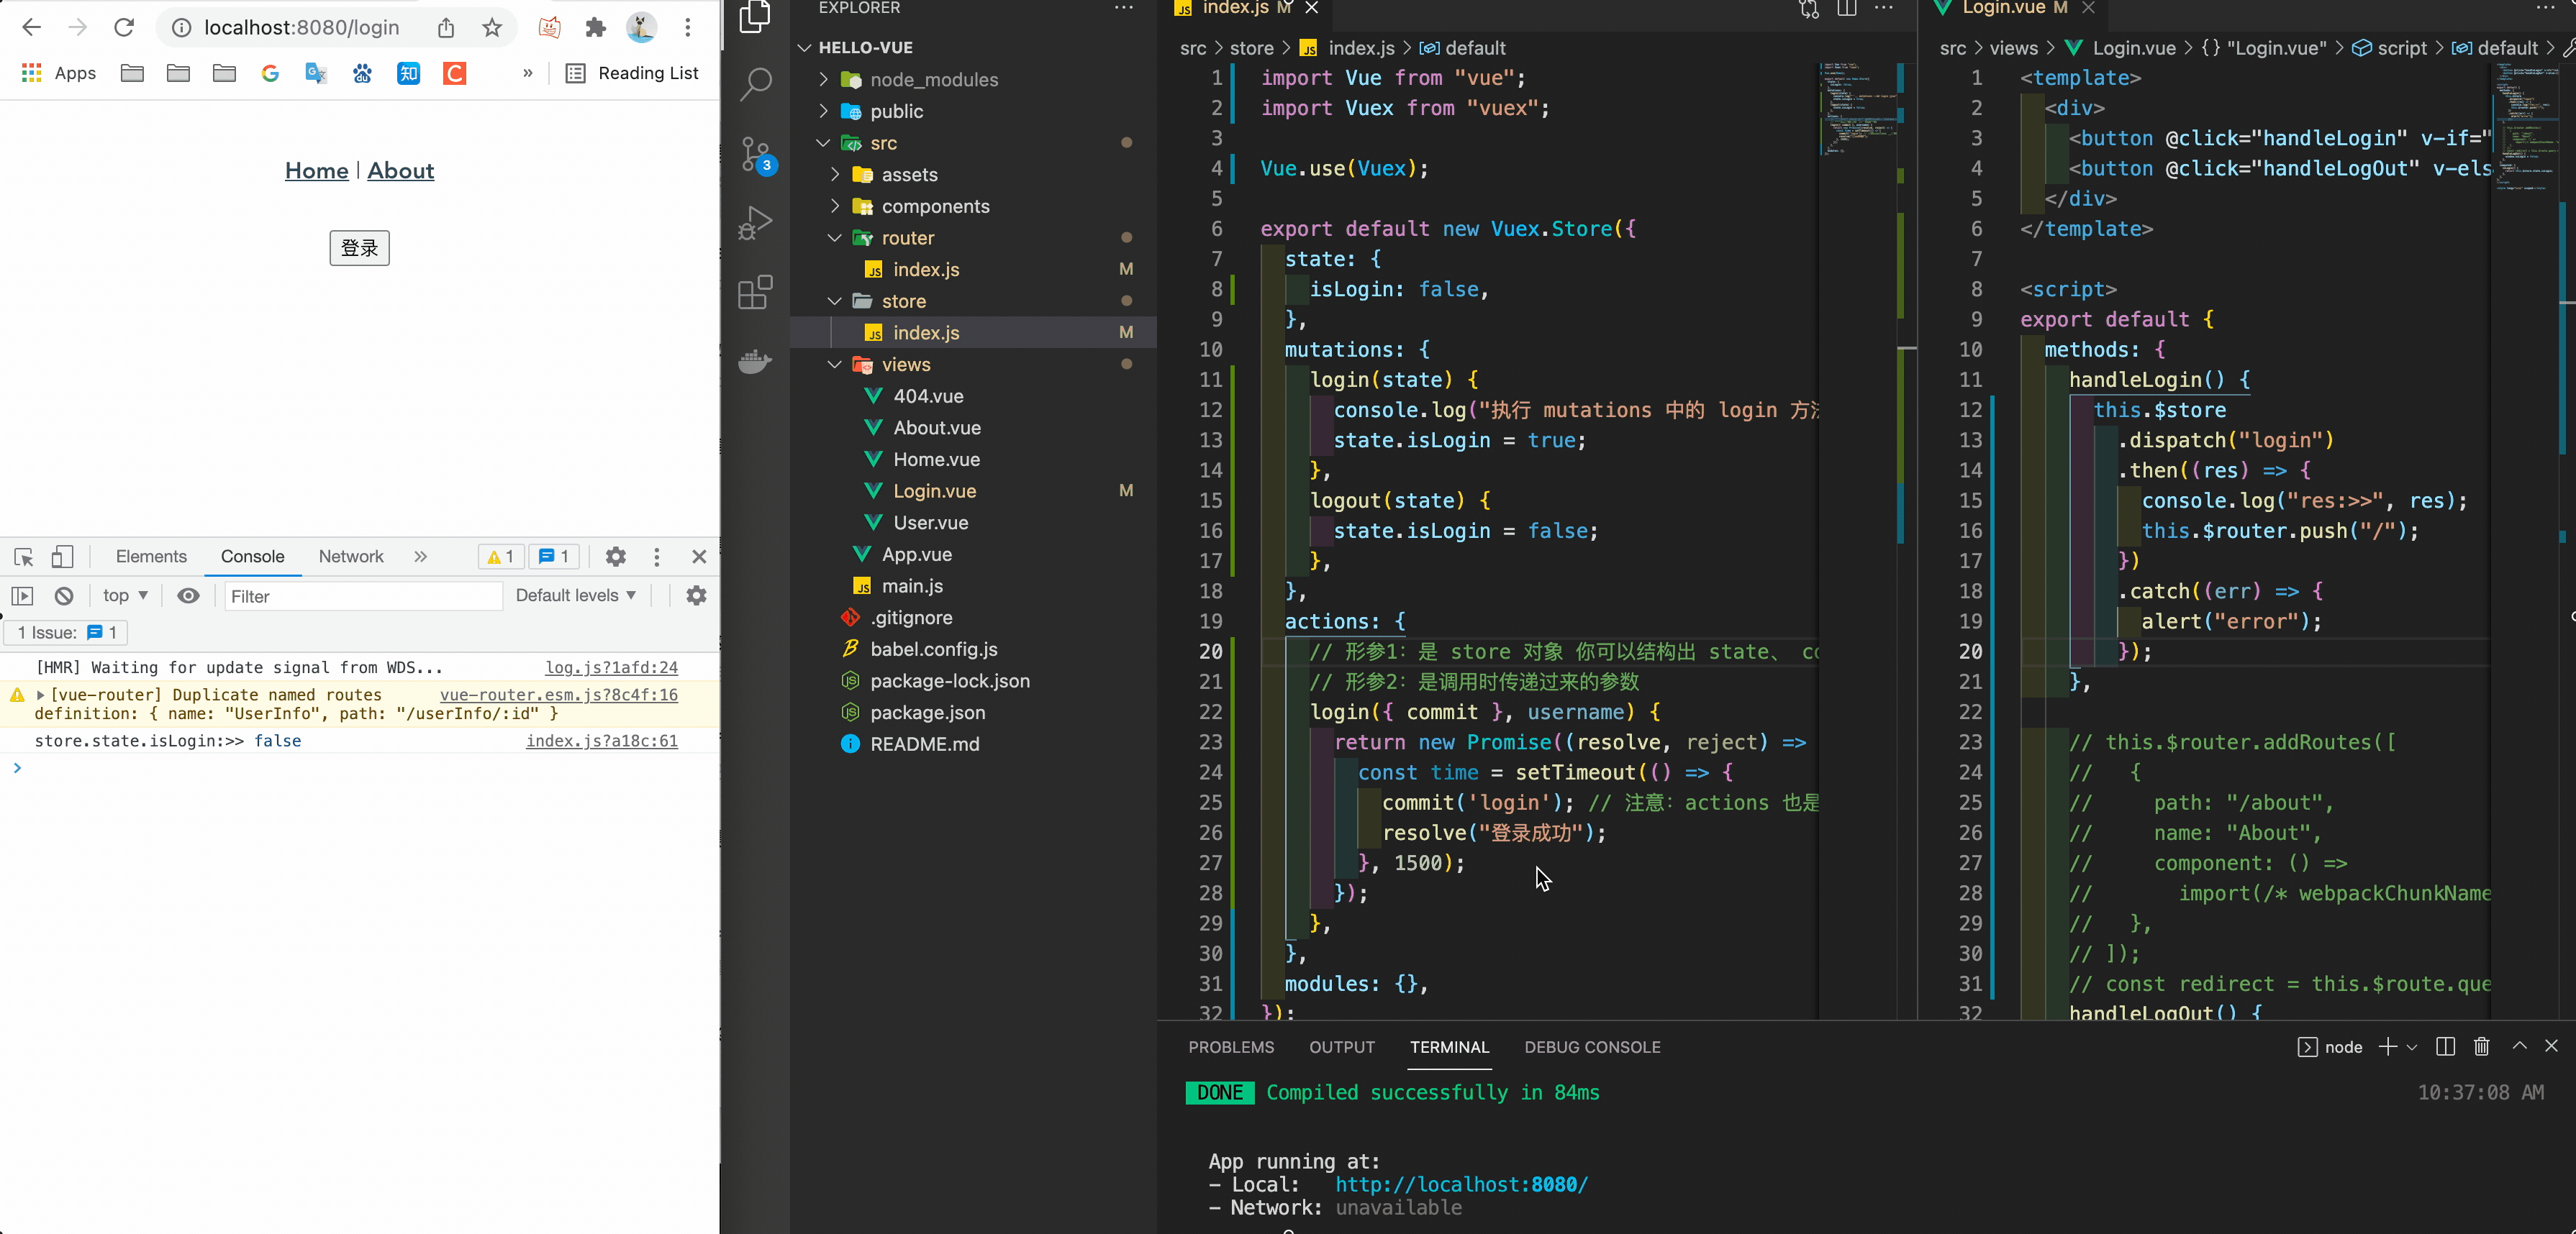Open the Baidu paw bookmark icon
Screen dimensions: 2576x1234
362,73
